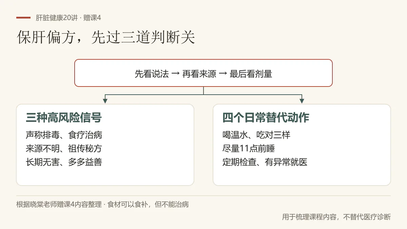The image size is (407, 229).
Task: Click the box 先看说法 → 再看来源 → 最后看剂量
Action: [x=203, y=73]
